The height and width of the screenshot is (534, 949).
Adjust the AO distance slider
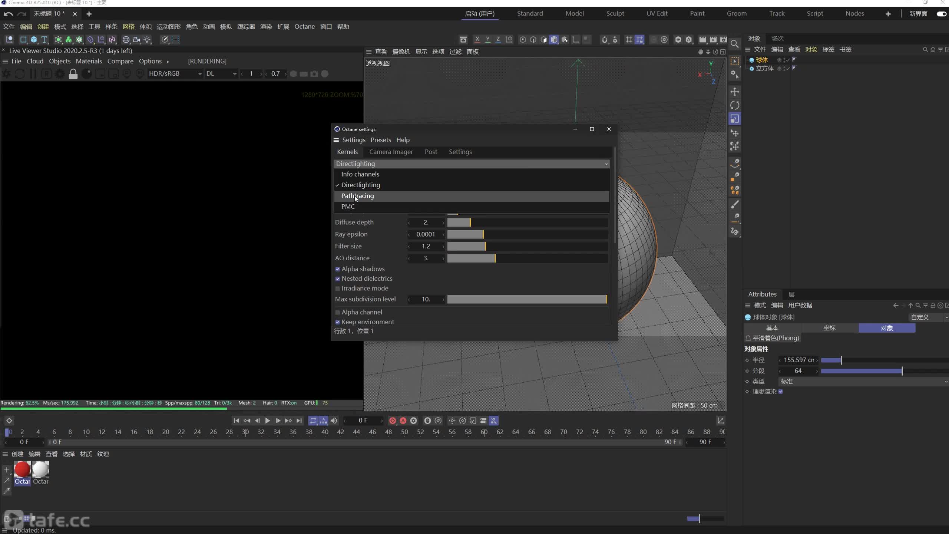(x=527, y=258)
